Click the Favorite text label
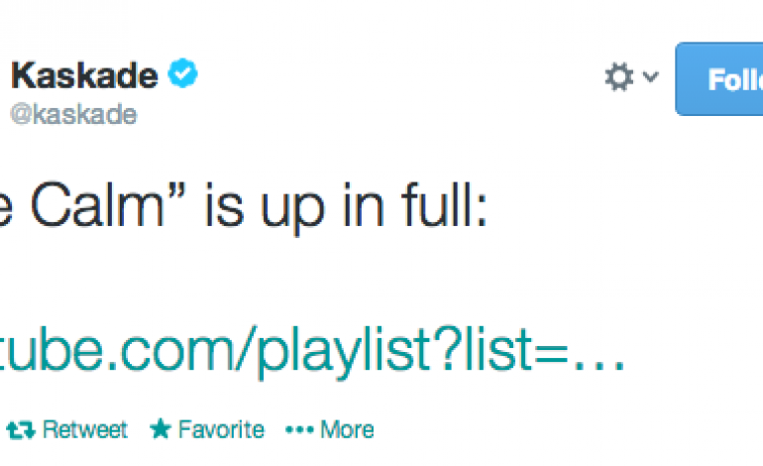 click(x=221, y=429)
